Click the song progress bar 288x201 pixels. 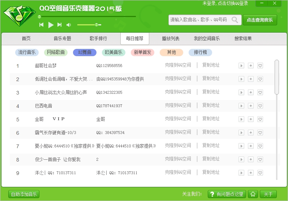pos(87,17)
